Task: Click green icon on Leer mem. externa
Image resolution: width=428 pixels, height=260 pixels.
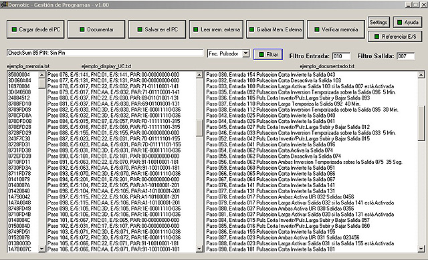Action: tap(196, 29)
